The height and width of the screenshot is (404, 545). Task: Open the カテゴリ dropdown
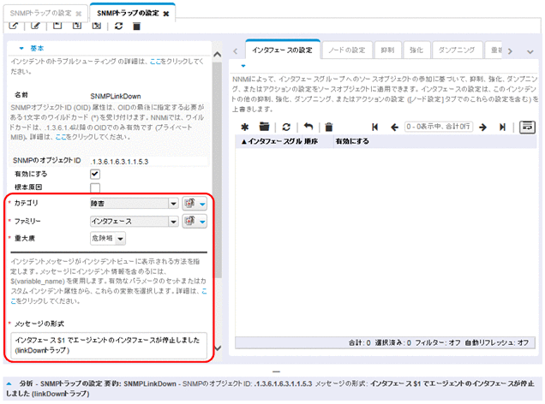[173, 204]
